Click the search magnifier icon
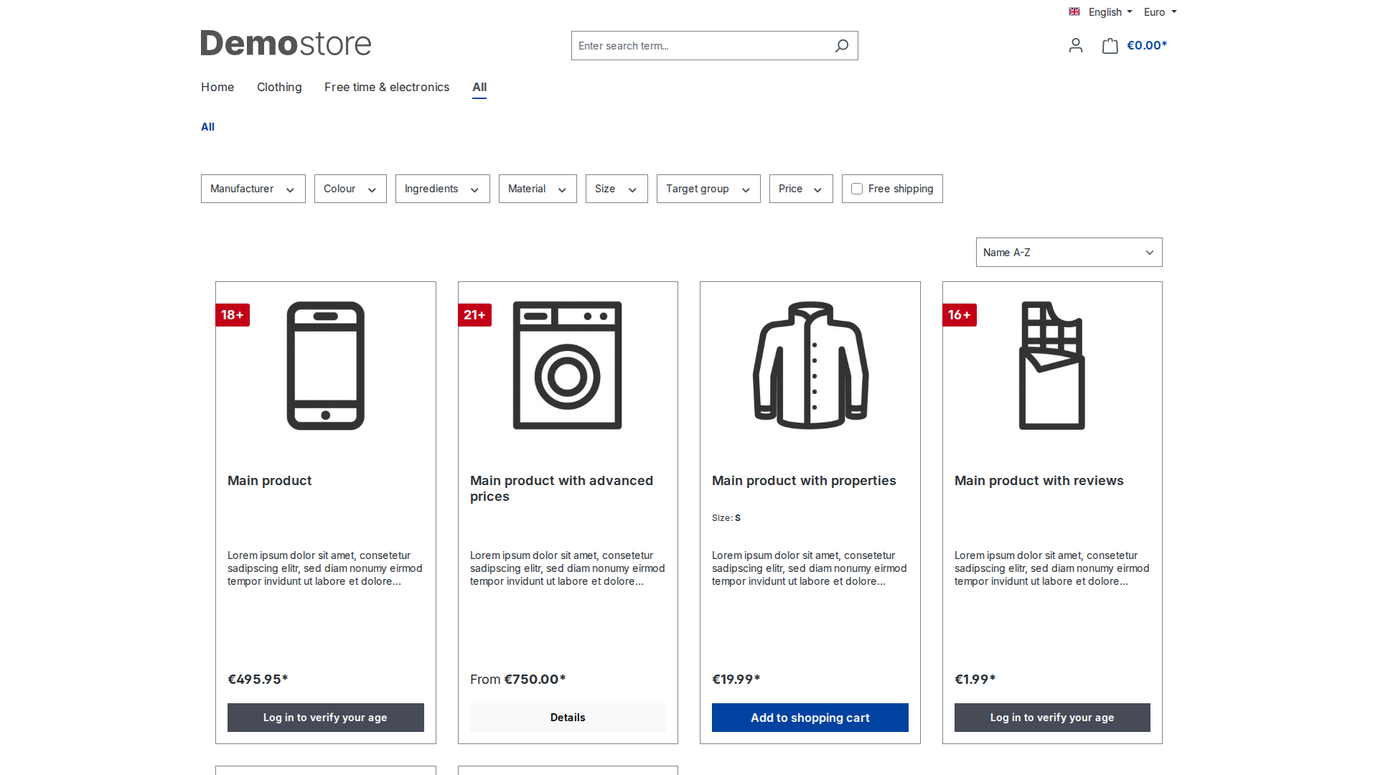 click(x=842, y=46)
